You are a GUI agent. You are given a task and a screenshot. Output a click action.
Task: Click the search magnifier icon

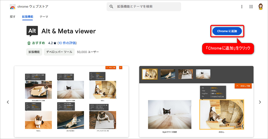(111, 7)
